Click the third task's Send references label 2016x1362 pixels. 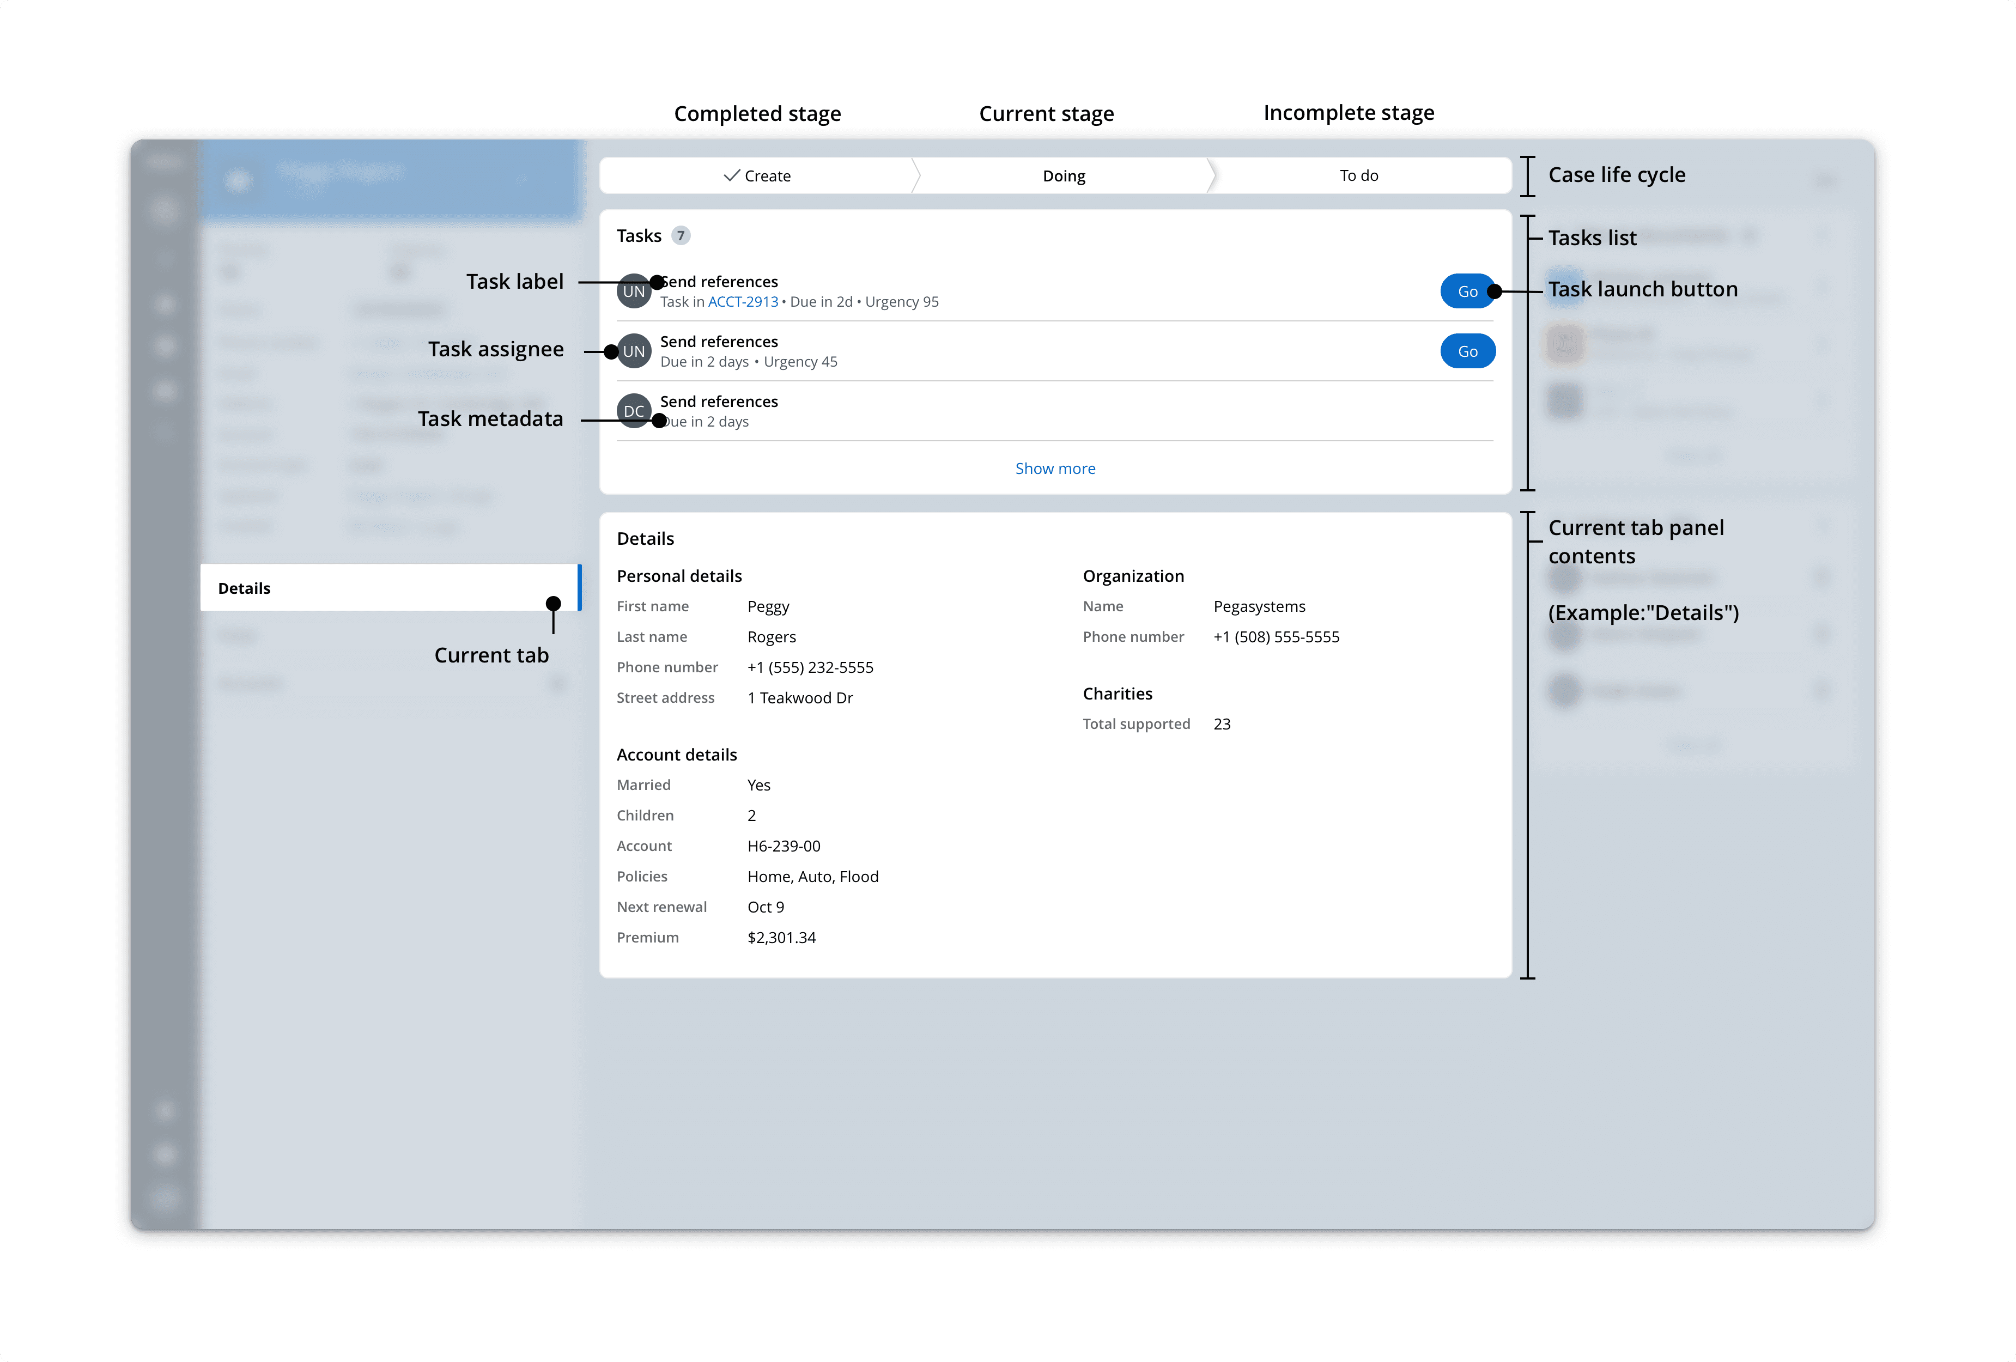pos(718,402)
